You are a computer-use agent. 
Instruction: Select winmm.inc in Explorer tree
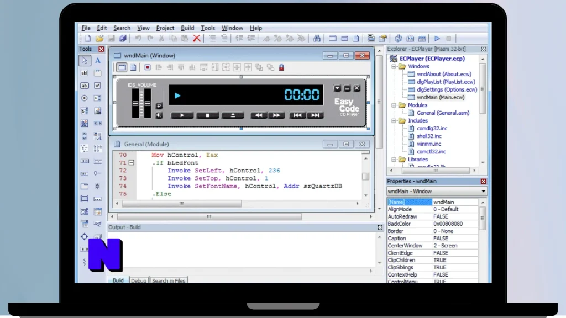[x=429, y=144]
